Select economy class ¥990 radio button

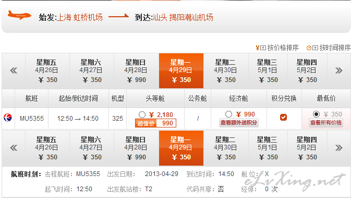[228, 114]
